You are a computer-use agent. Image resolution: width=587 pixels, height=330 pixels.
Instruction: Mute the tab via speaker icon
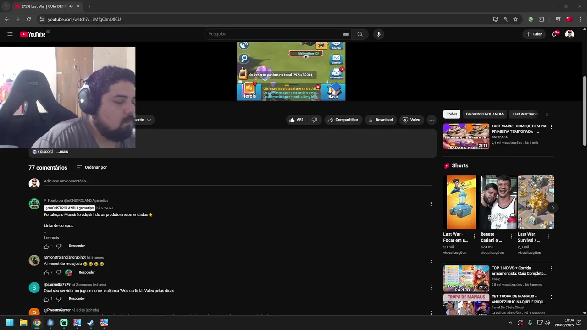tap(71, 6)
